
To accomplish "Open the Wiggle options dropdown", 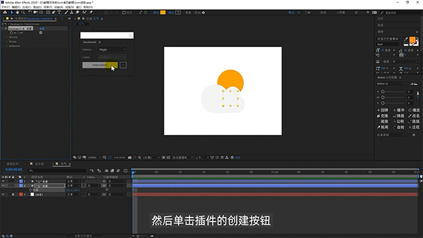I will coord(112,50).
